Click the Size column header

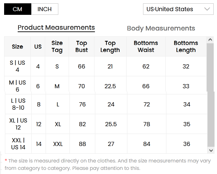pos(17,47)
